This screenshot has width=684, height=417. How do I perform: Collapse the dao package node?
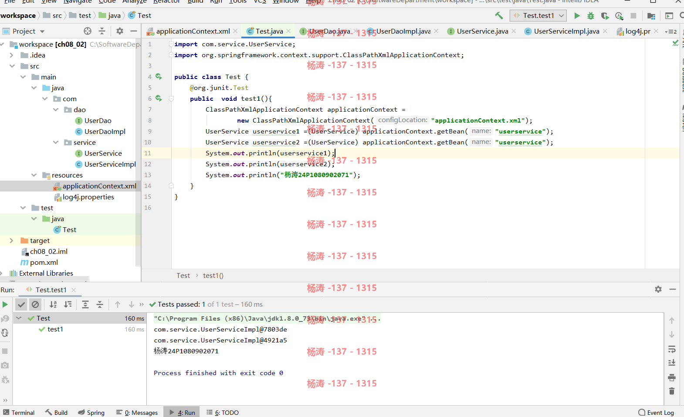click(55, 110)
